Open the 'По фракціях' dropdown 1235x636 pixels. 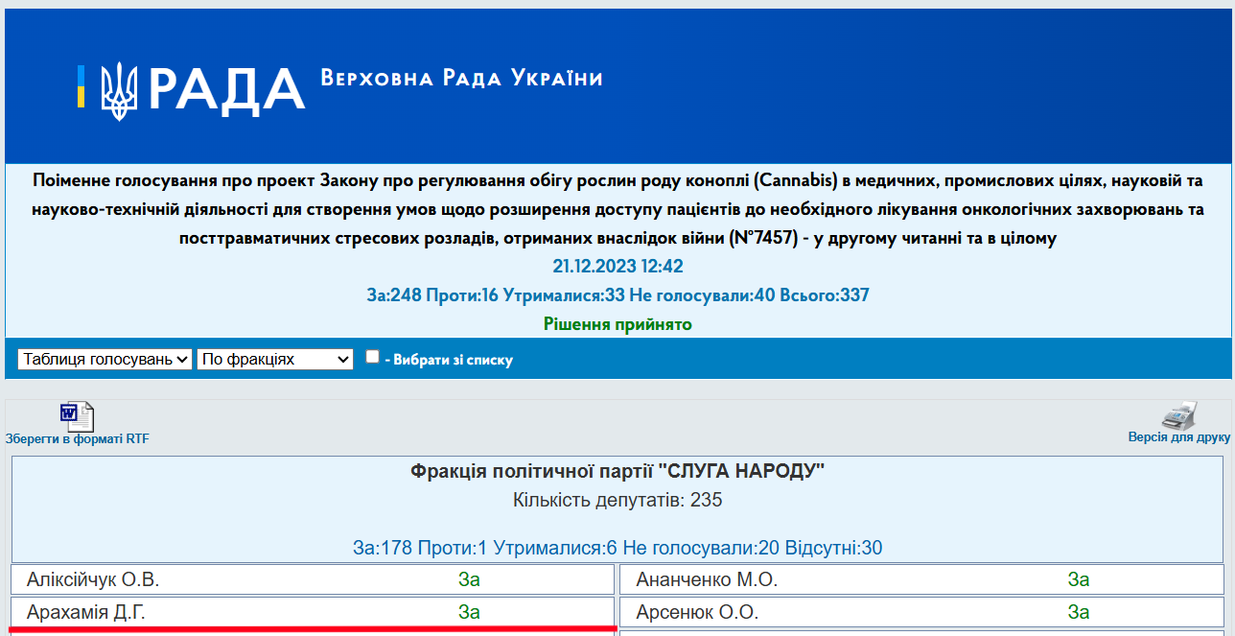click(x=274, y=359)
